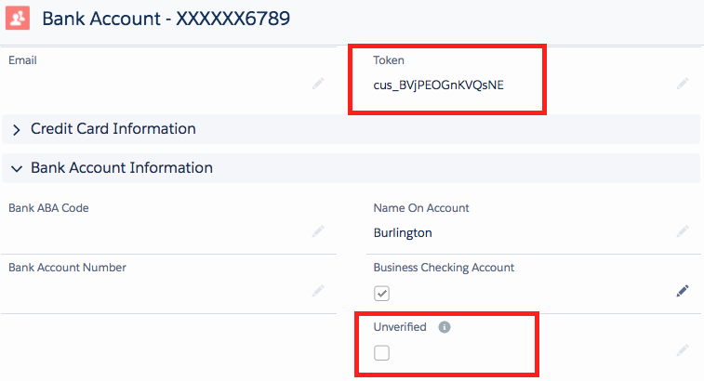Toggle the Unverified checkbox

(381, 353)
